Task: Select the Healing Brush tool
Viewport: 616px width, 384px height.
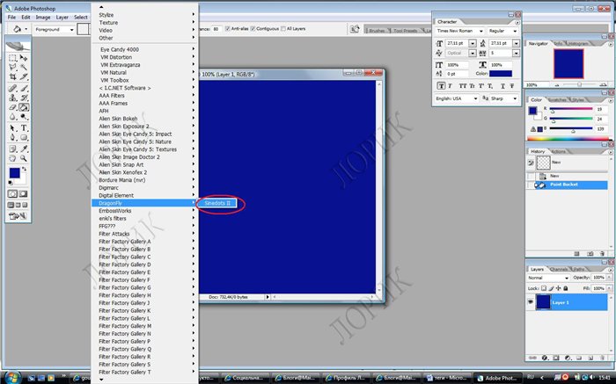Action: [12, 88]
